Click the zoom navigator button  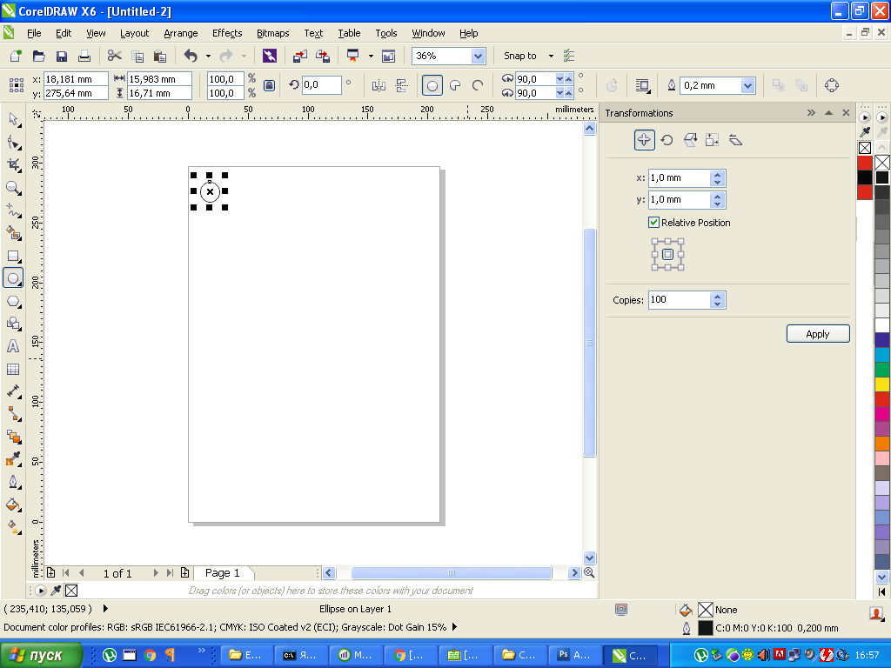click(x=589, y=572)
